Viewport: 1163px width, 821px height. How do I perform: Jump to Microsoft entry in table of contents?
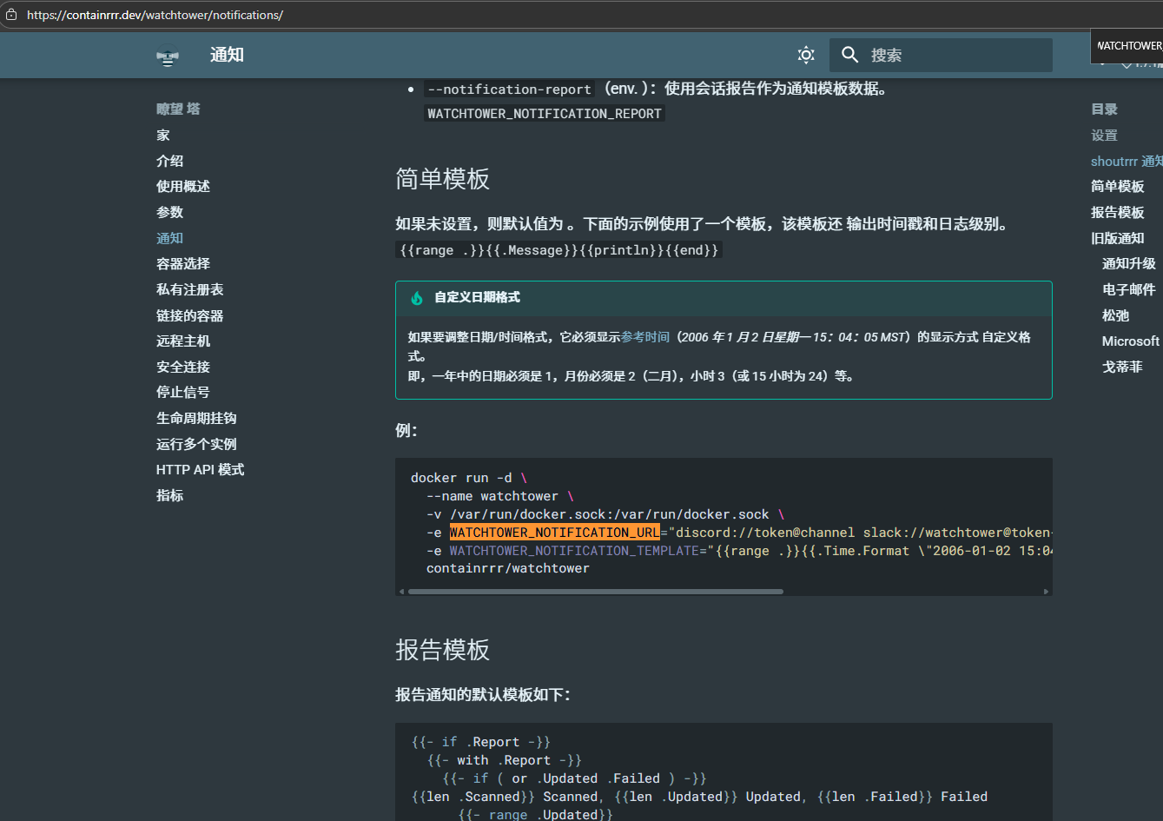click(1131, 341)
